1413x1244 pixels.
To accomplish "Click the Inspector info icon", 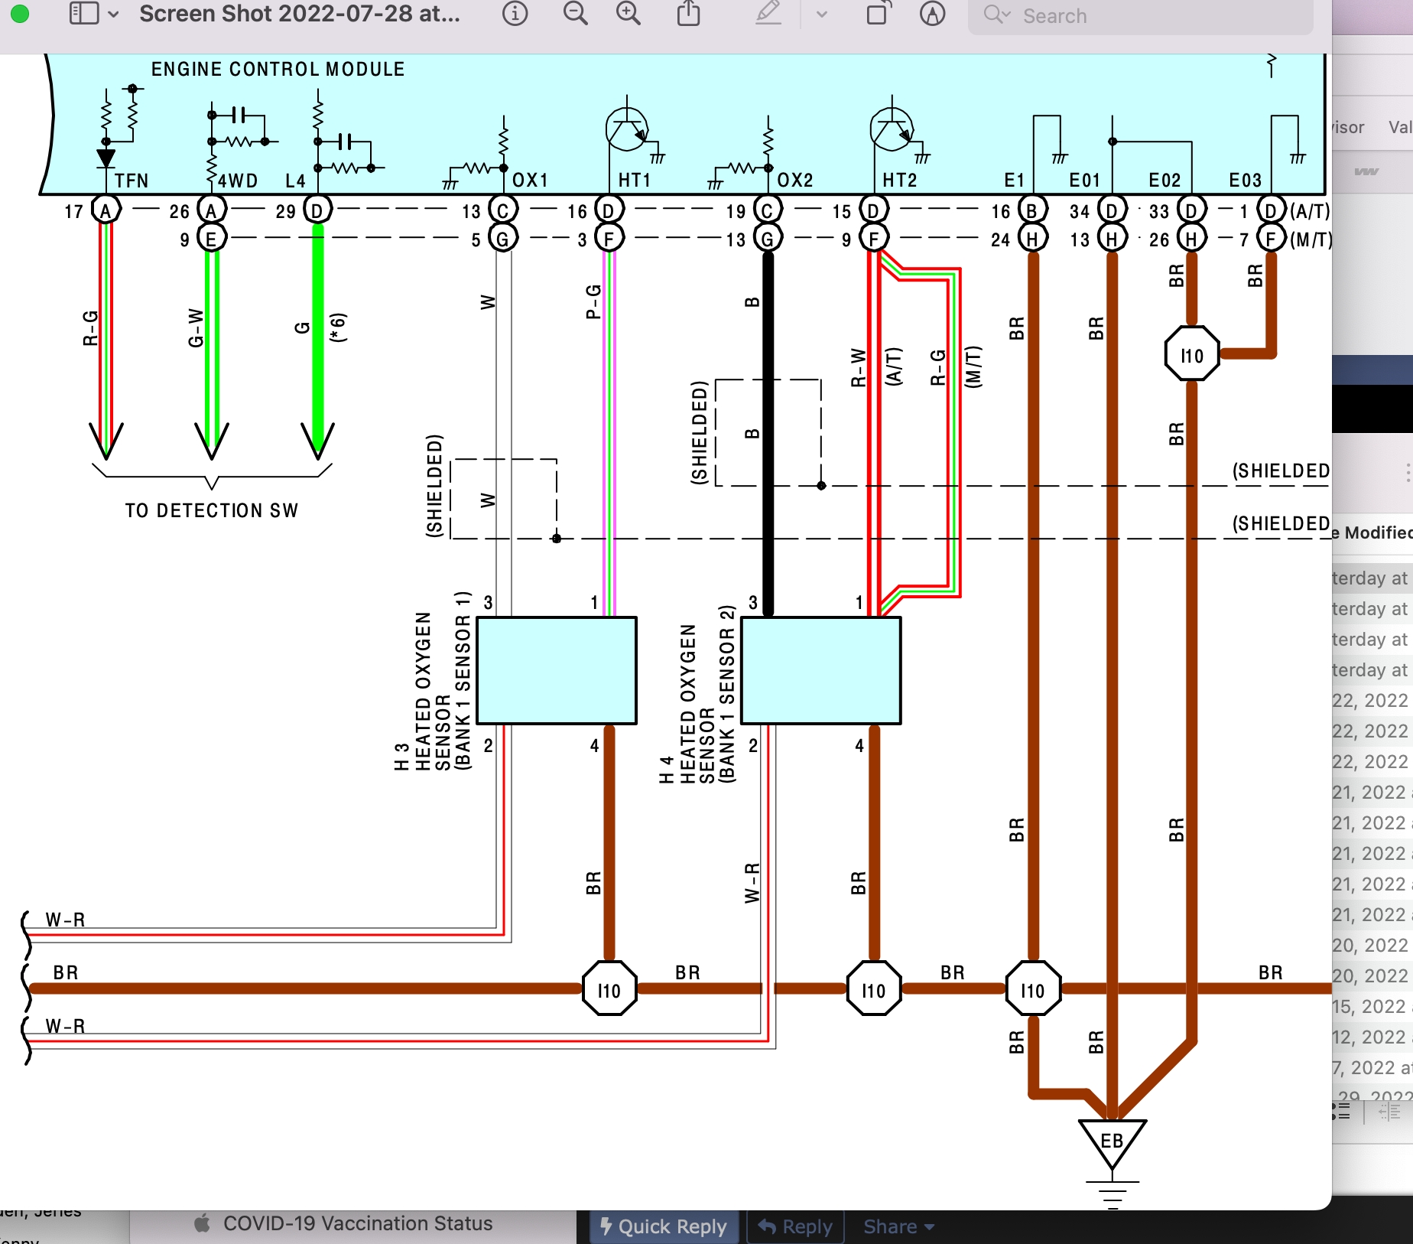I will (x=515, y=14).
